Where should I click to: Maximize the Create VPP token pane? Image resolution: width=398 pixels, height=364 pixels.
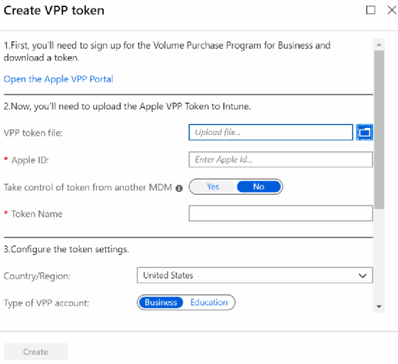[x=370, y=10]
